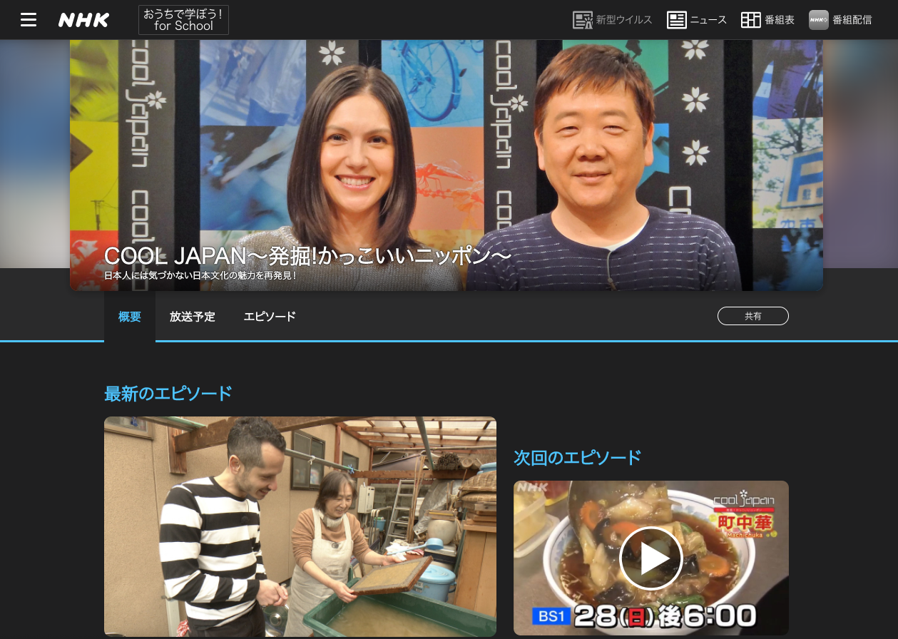Click the 最新のエピソード heading
This screenshot has width=898, height=639.
(x=168, y=394)
